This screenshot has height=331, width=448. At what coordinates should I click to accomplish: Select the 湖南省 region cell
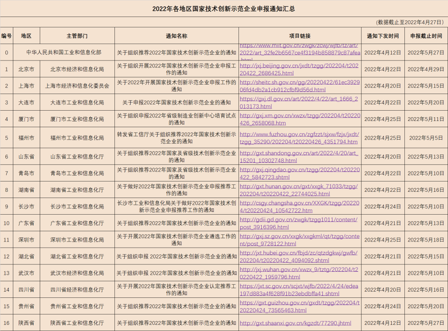tap(26, 190)
